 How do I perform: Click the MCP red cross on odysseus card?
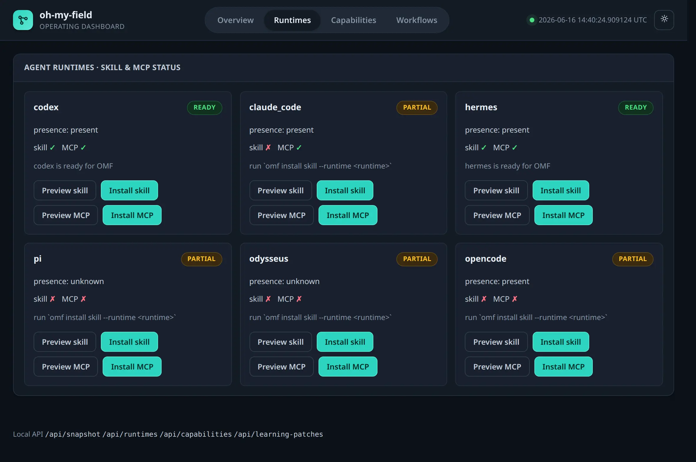(x=299, y=299)
